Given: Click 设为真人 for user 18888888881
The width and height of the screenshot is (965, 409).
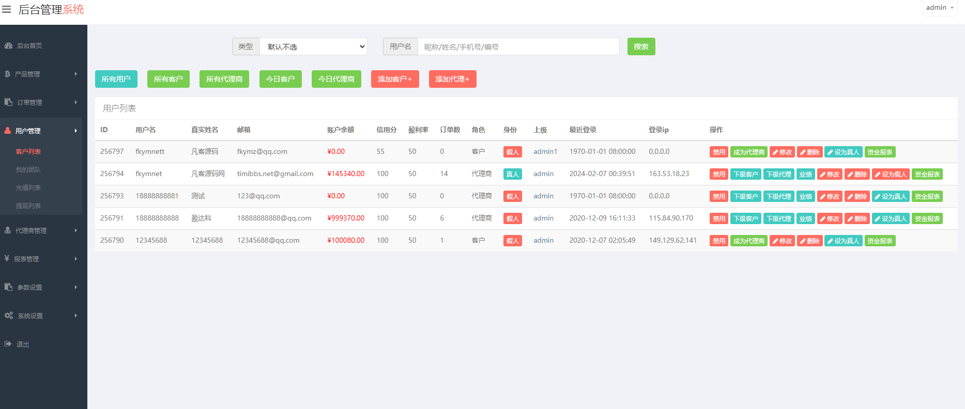Looking at the screenshot, I should pos(891,197).
